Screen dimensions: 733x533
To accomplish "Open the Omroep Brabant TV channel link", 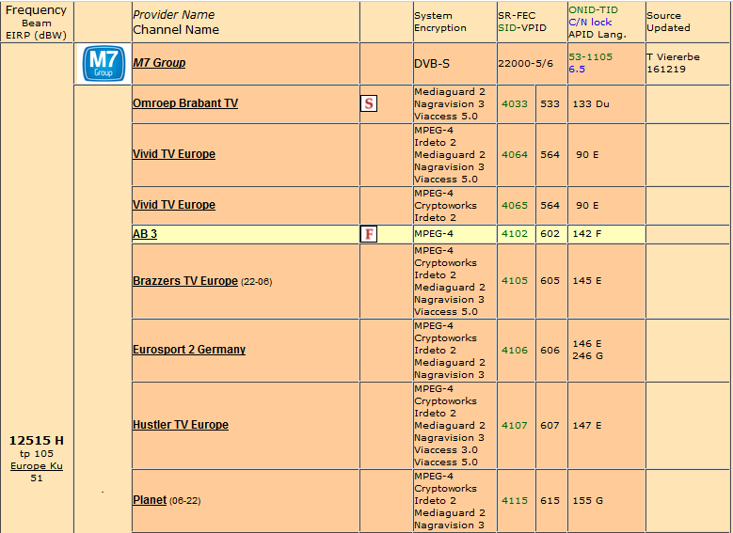I will click(x=185, y=103).
